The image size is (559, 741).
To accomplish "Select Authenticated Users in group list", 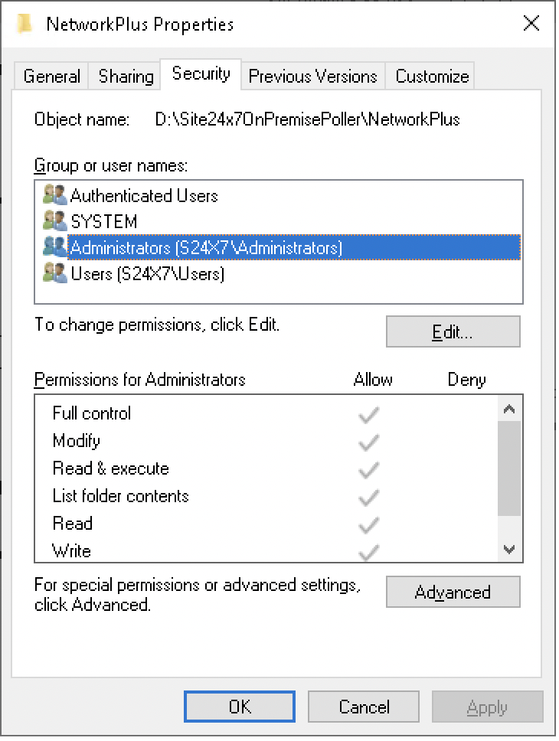I will pos(145,196).
